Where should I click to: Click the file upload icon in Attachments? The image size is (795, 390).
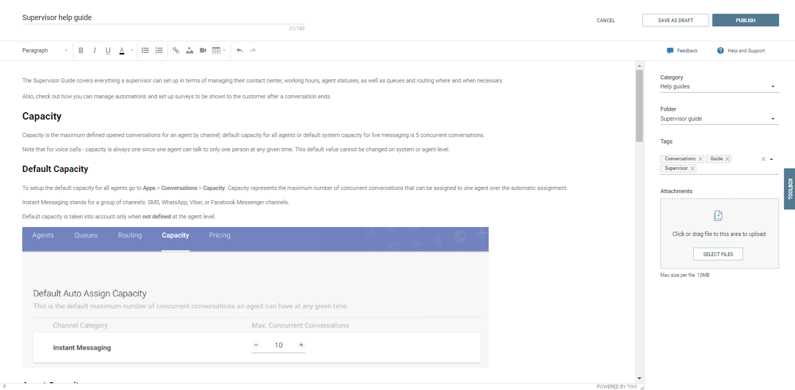pyautogui.click(x=718, y=215)
